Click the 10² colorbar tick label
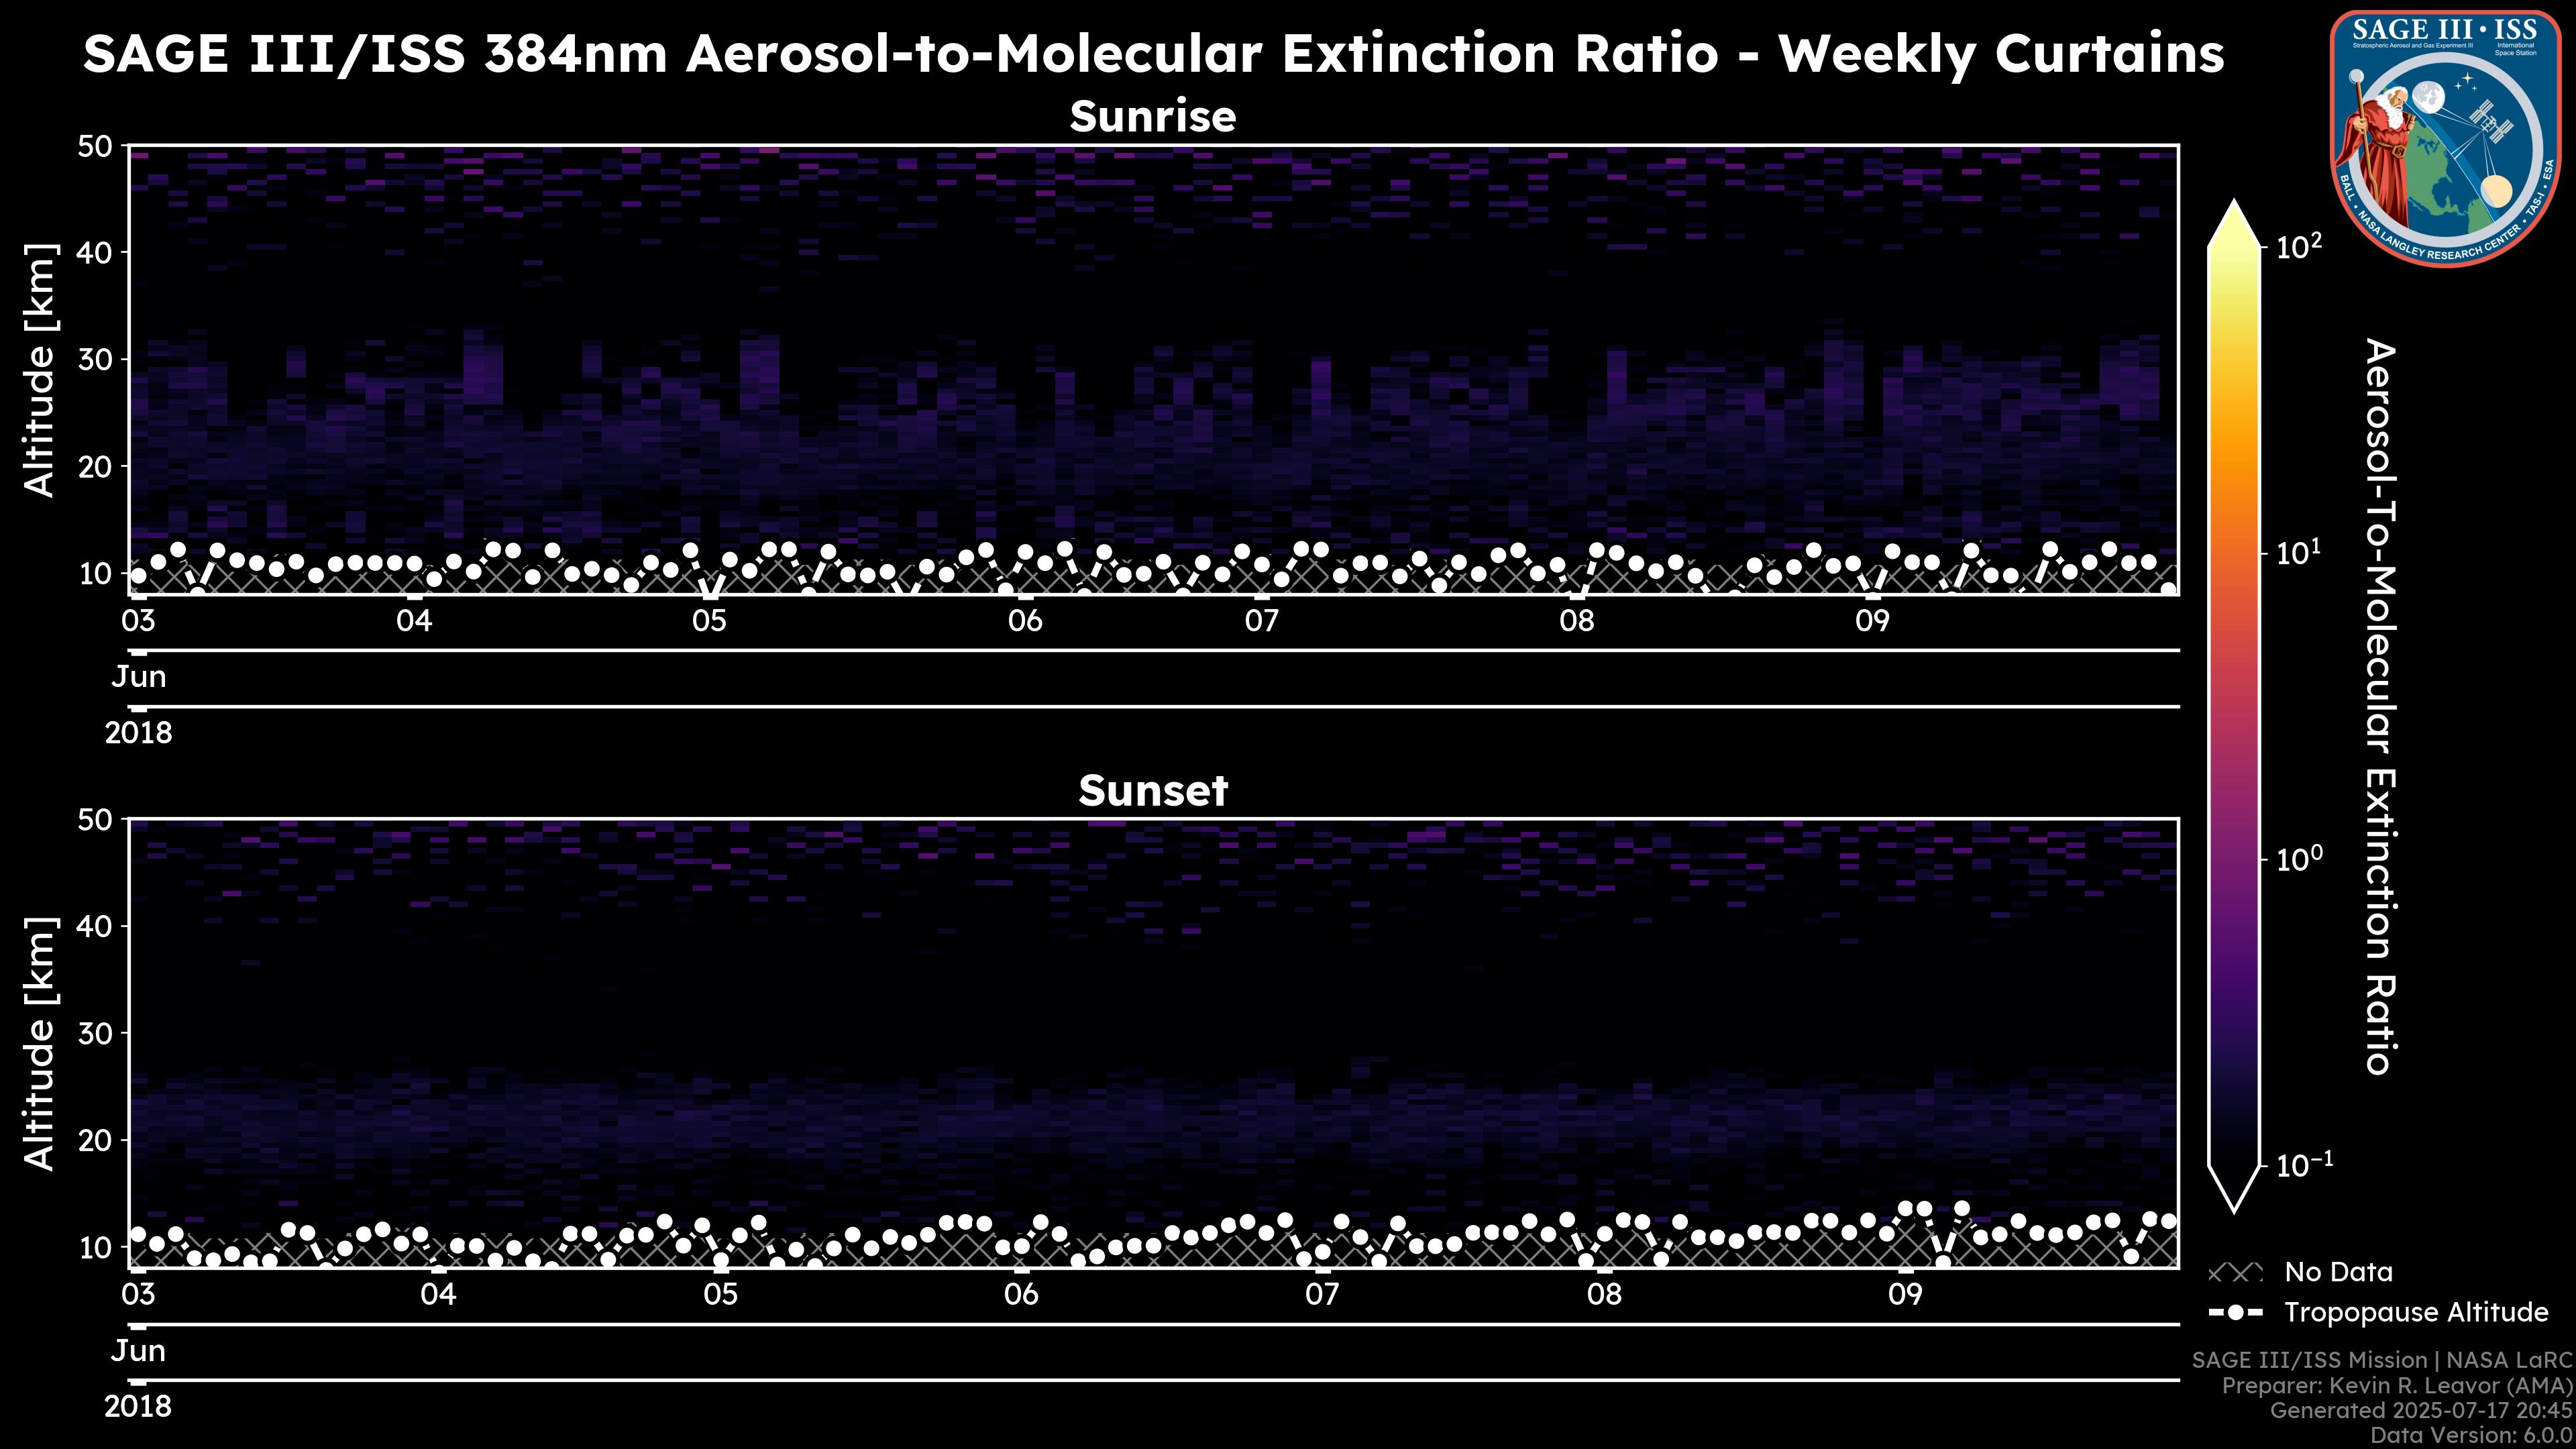The image size is (2576, 1449). coord(2299,246)
